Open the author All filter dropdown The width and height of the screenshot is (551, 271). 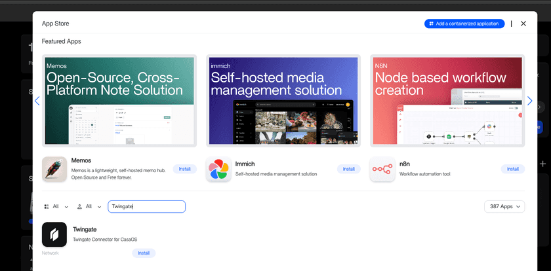click(89, 207)
